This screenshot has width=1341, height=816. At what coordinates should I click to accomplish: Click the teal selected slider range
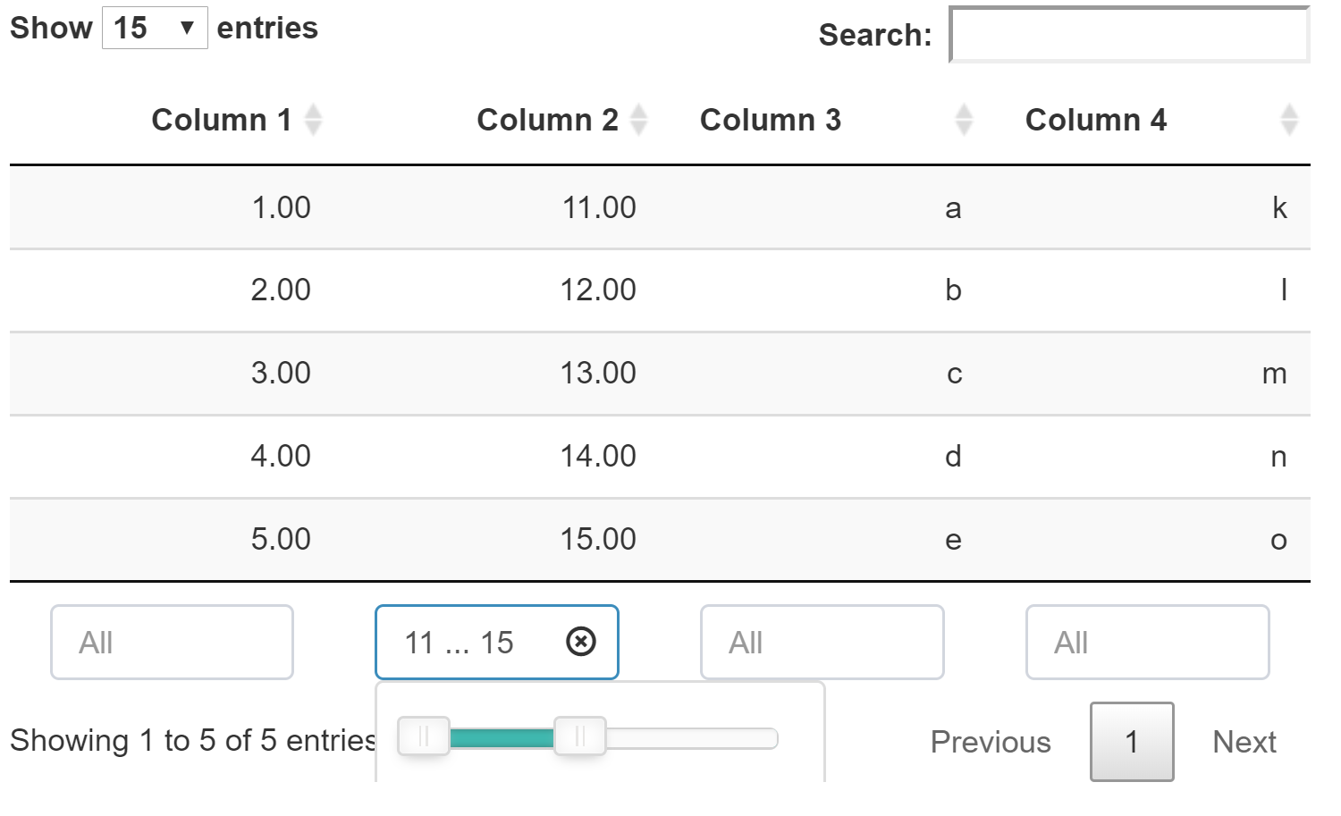(502, 738)
